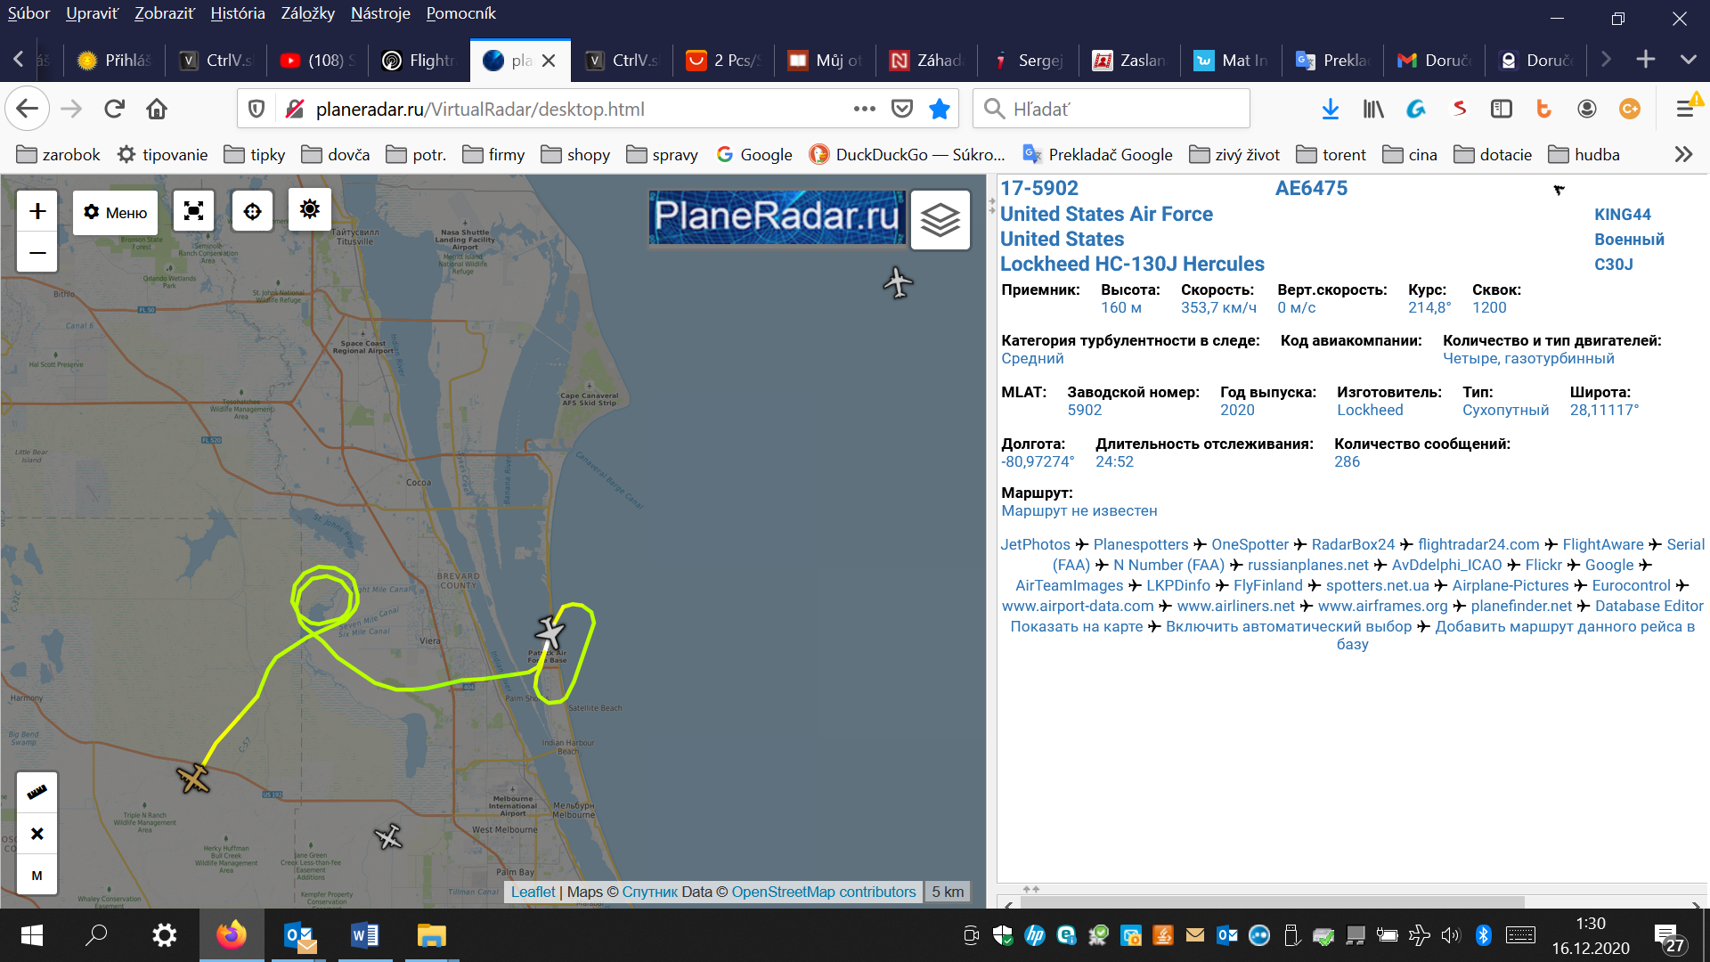This screenshot has width=1710, height=962.
Task: Enable automatic selection link (Включить автоматический выбор)
Action: point(1288,626)
